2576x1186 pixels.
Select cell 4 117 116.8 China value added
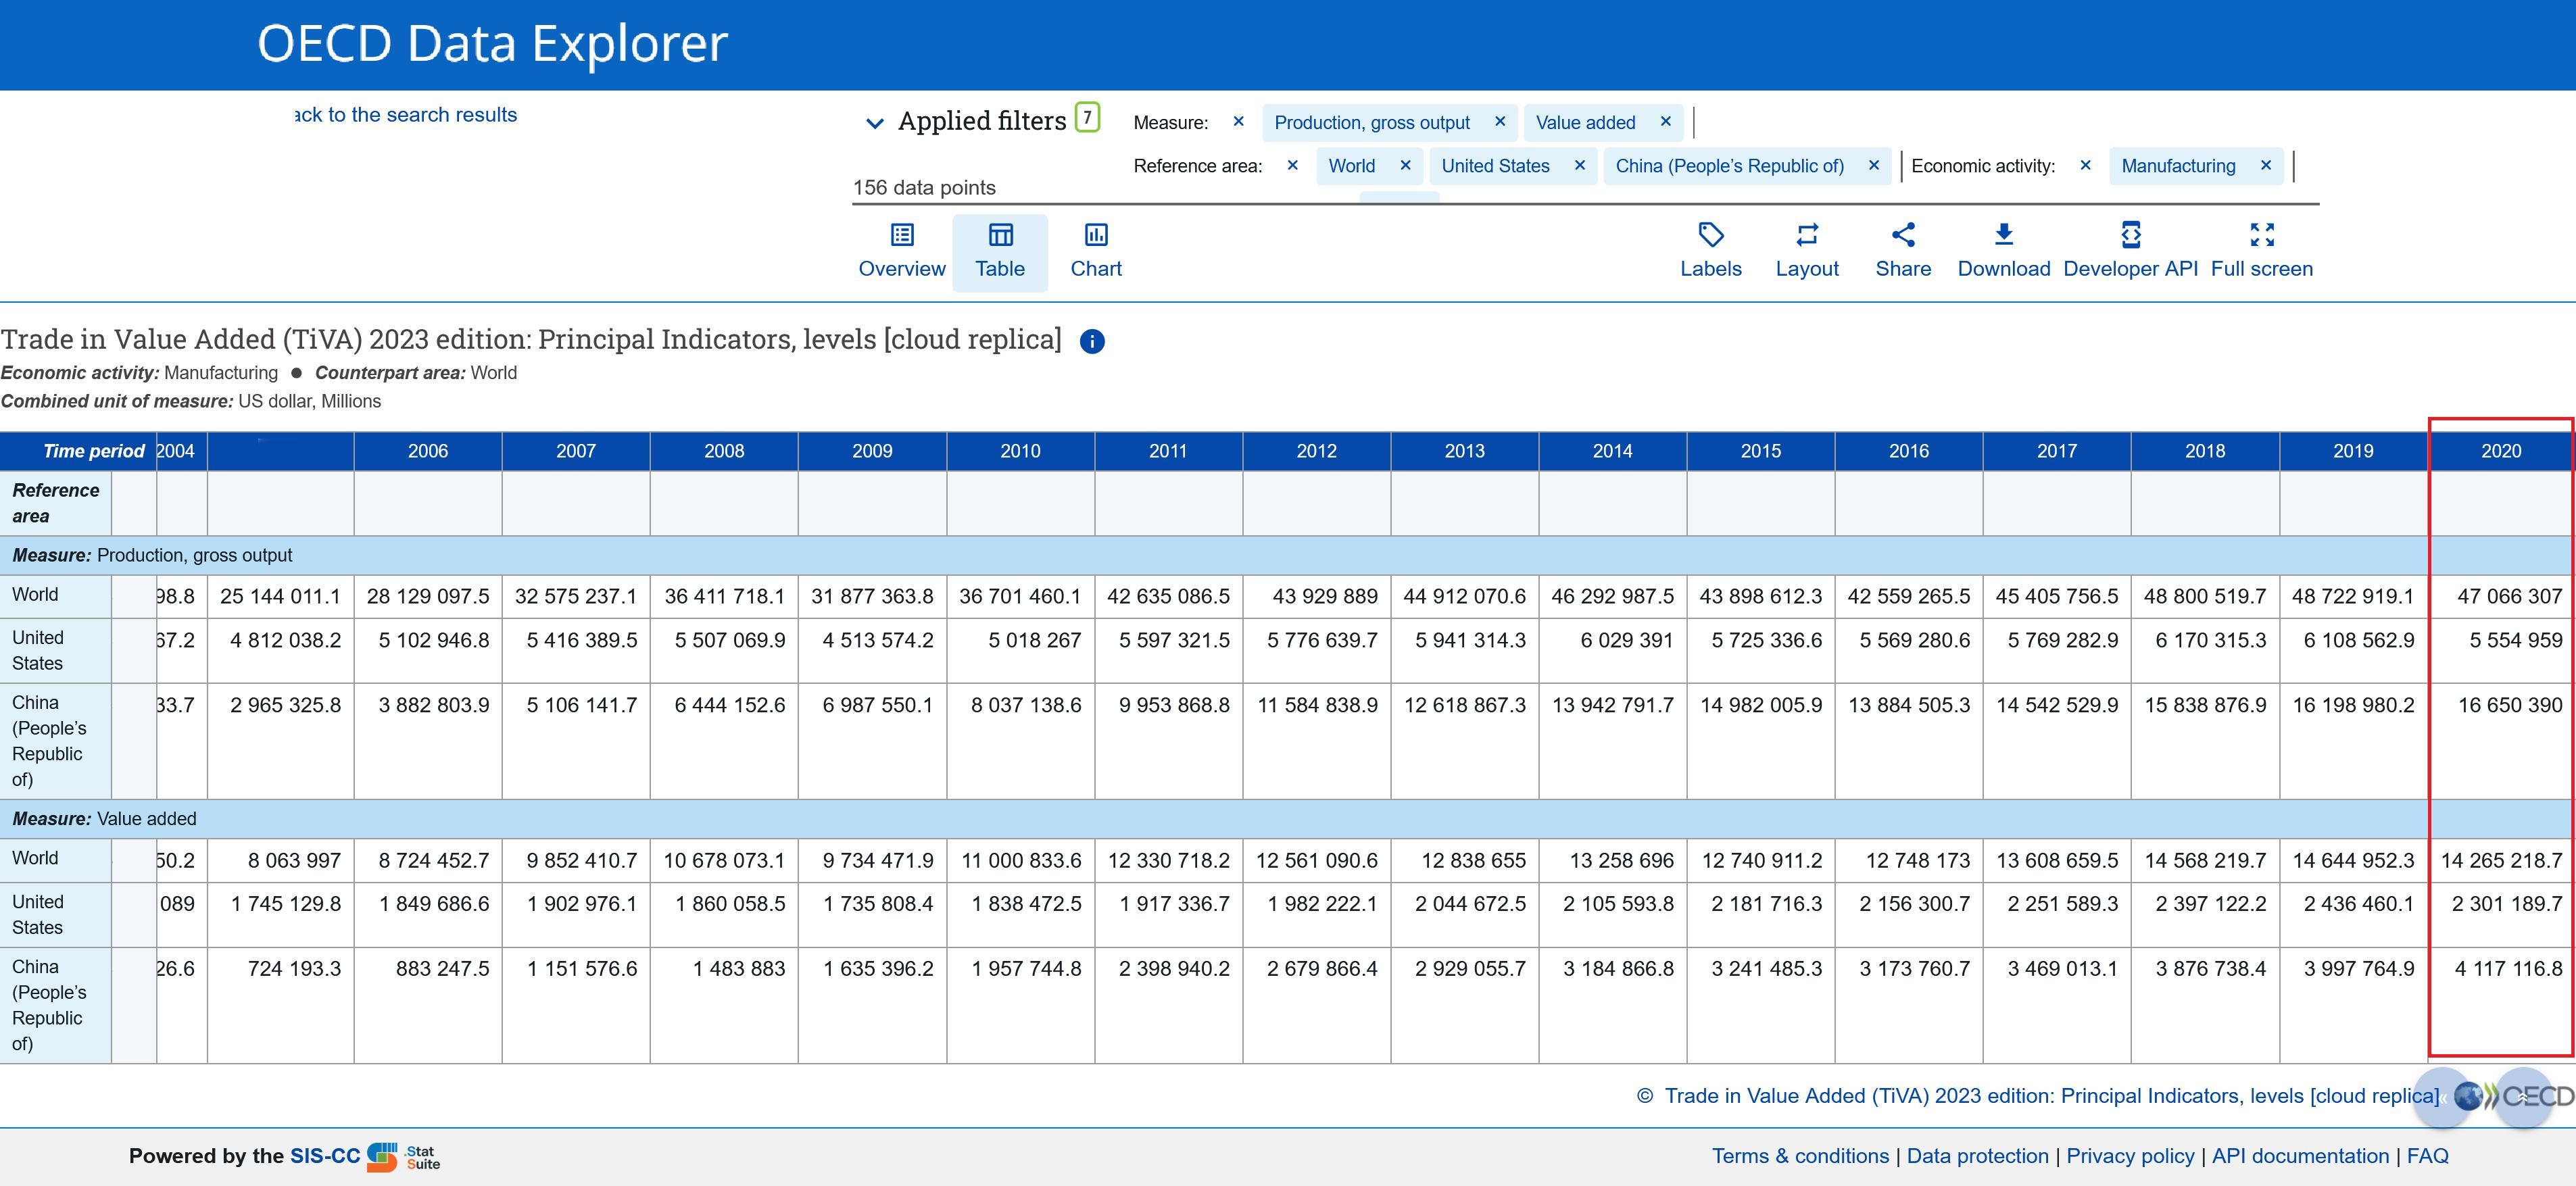pos(2501,1005)
